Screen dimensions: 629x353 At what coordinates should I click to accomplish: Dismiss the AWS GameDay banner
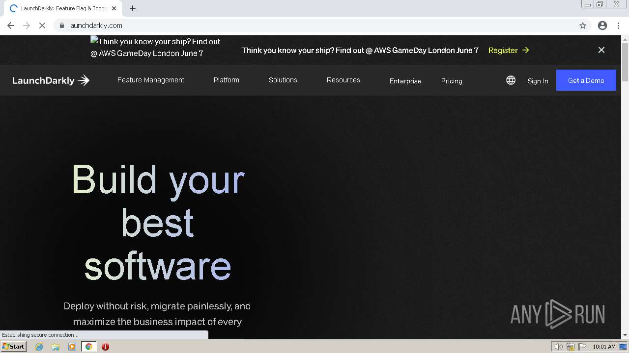click(601, 50)
